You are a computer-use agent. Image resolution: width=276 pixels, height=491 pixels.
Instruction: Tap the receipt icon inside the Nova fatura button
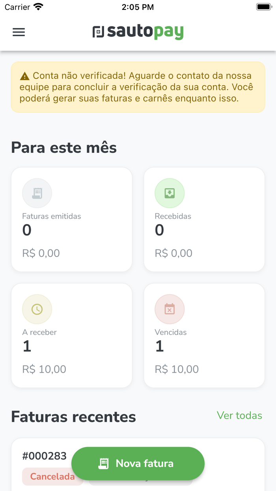point(103,463)
